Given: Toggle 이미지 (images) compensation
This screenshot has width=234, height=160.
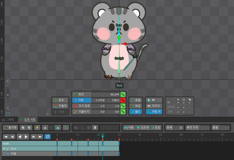Looking at the screenshot, I should click(154, 106).
